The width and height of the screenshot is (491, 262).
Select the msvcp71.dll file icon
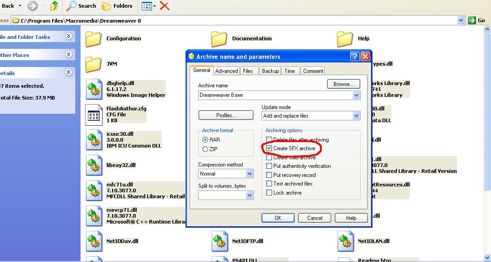click(94, 216)
